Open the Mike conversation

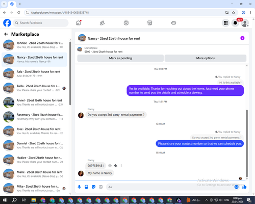(34, 188)
